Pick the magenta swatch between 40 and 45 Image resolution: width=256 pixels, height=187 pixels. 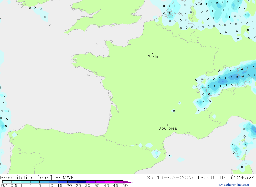(109, 182)
